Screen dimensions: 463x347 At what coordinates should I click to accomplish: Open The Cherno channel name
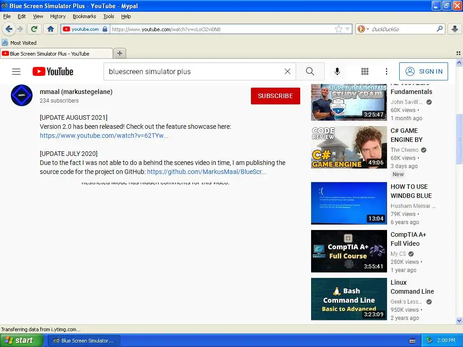click(x=405, y=150)
